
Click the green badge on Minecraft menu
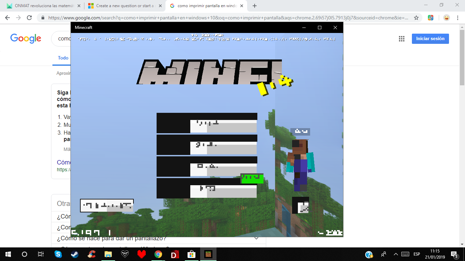[x=252, y=178]
